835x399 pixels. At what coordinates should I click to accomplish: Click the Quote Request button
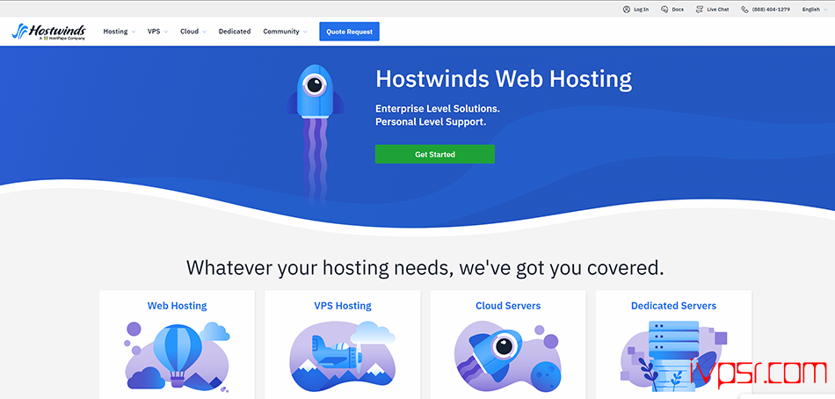(349, 32)
